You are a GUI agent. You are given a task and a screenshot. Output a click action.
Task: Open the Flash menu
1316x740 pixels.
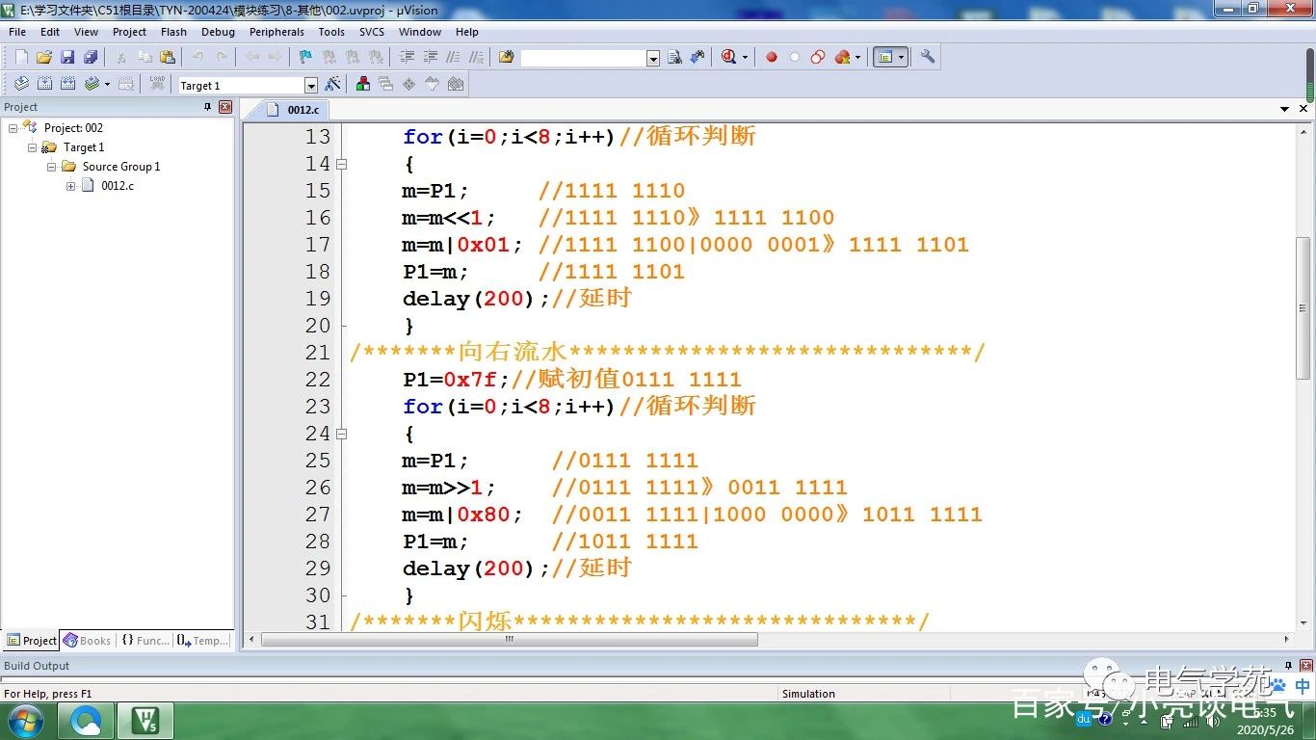[x=174, y=32]
